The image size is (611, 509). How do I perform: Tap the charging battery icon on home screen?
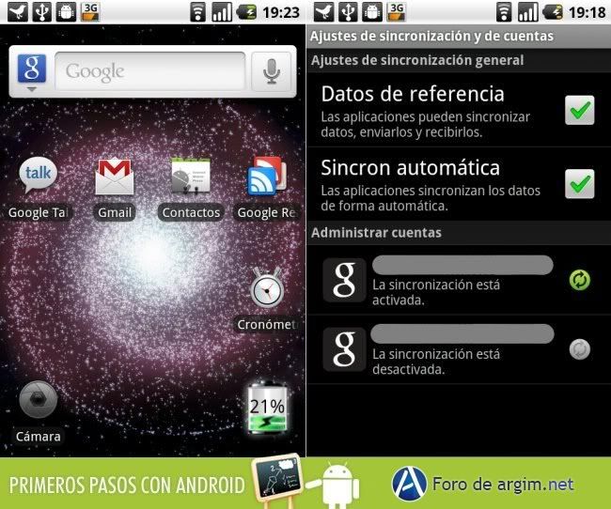point(246,11)
